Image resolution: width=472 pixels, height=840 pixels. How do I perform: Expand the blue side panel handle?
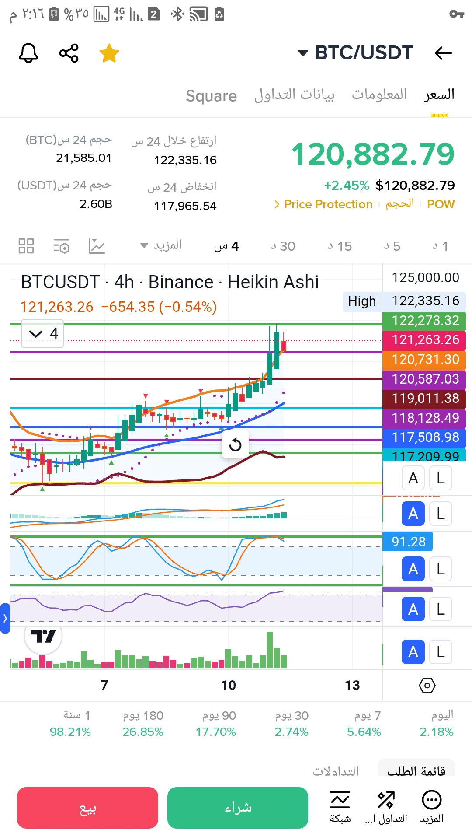click(x=5, y=618)
